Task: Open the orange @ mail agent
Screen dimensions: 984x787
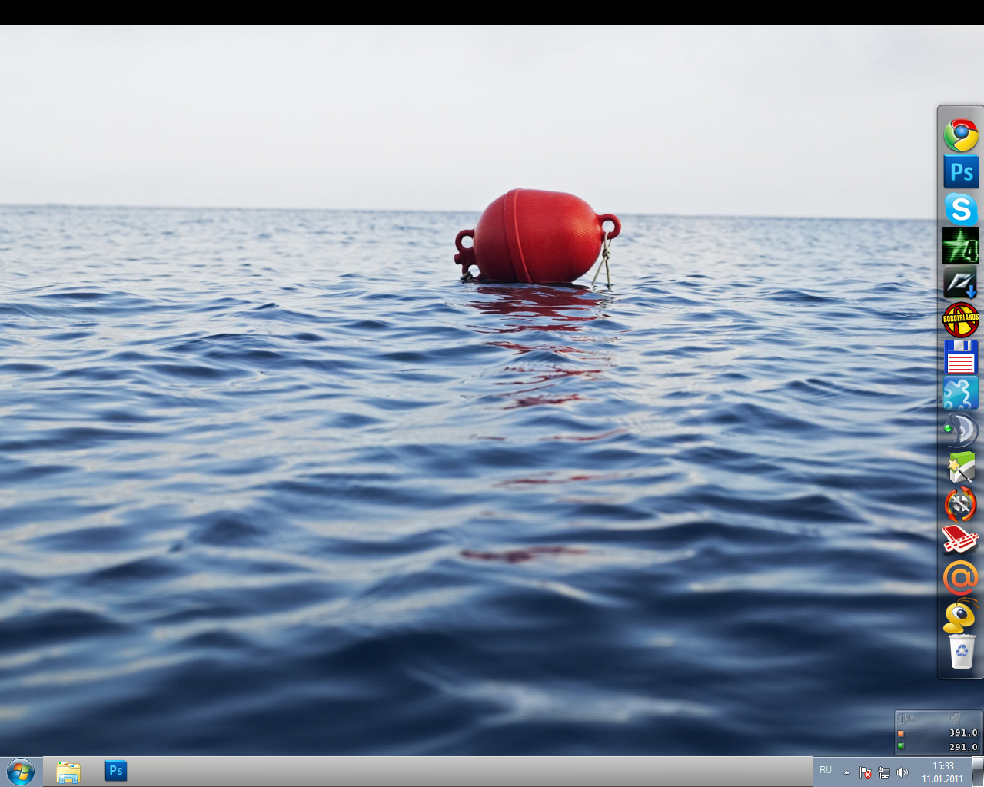Action: tap(960, 578)
